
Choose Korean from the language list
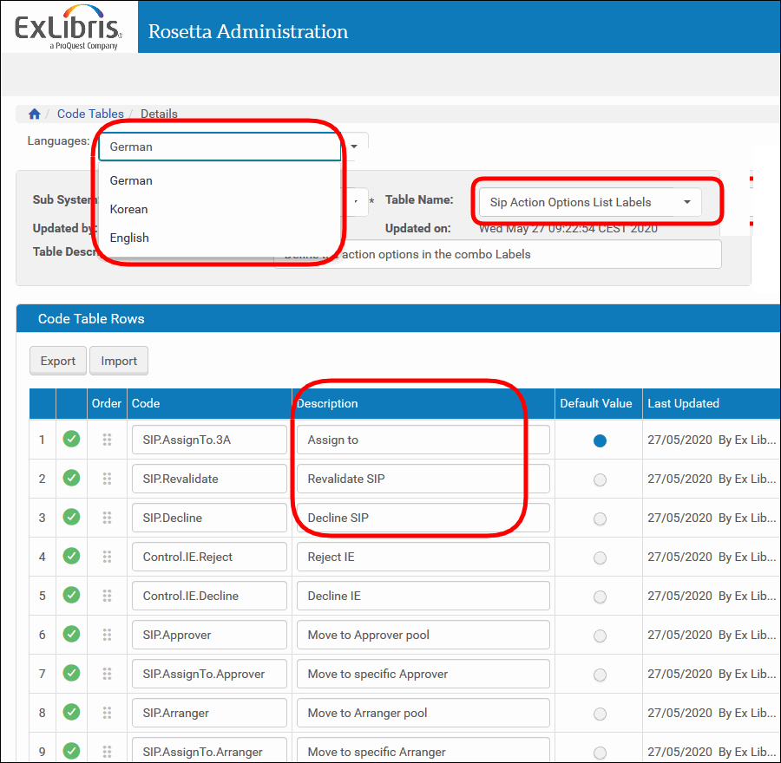point(129,209)
